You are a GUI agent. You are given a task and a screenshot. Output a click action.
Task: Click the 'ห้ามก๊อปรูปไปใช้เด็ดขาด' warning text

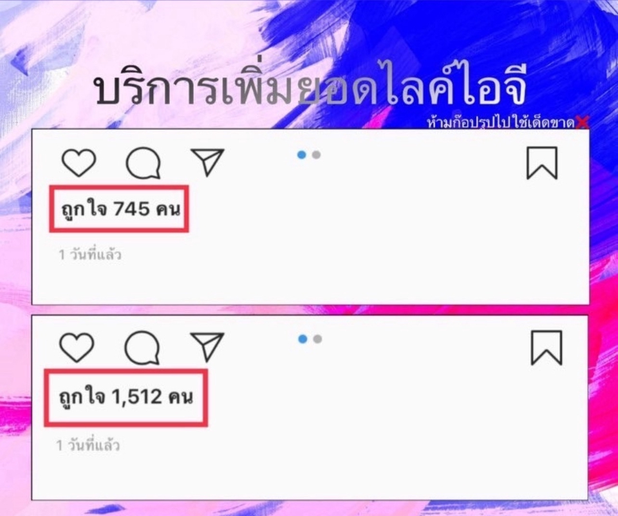tap(501, 122)
